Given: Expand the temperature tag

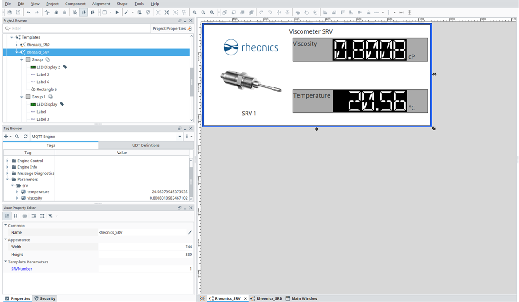Looking at the screenshot, I should [17, 192].
